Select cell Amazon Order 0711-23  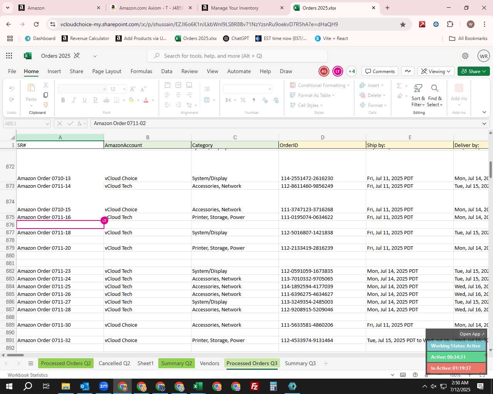60,271
